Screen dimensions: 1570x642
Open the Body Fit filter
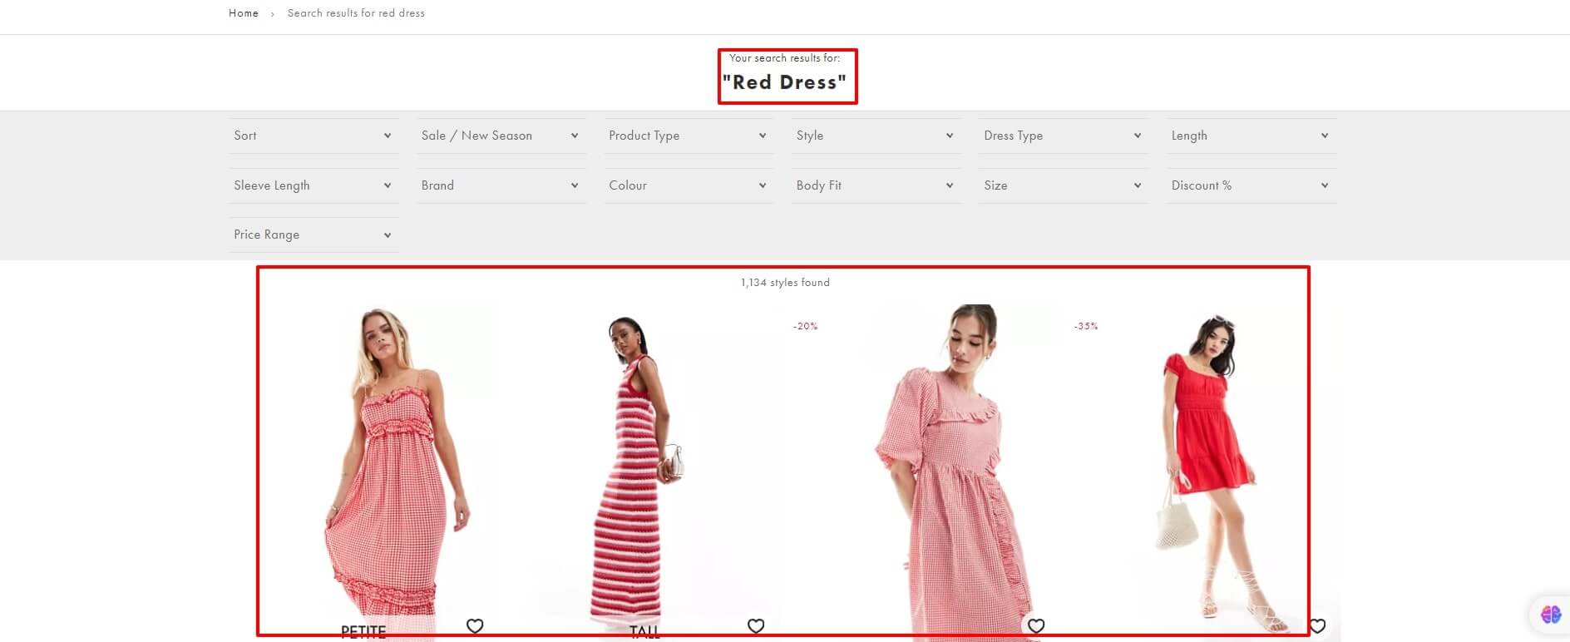coord(875,185)
